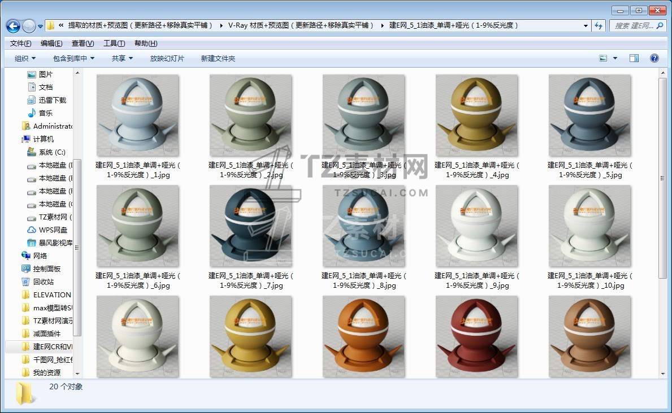
Task: Open 控制面板 in navigation pane
Action: click(x=46, y=269)
